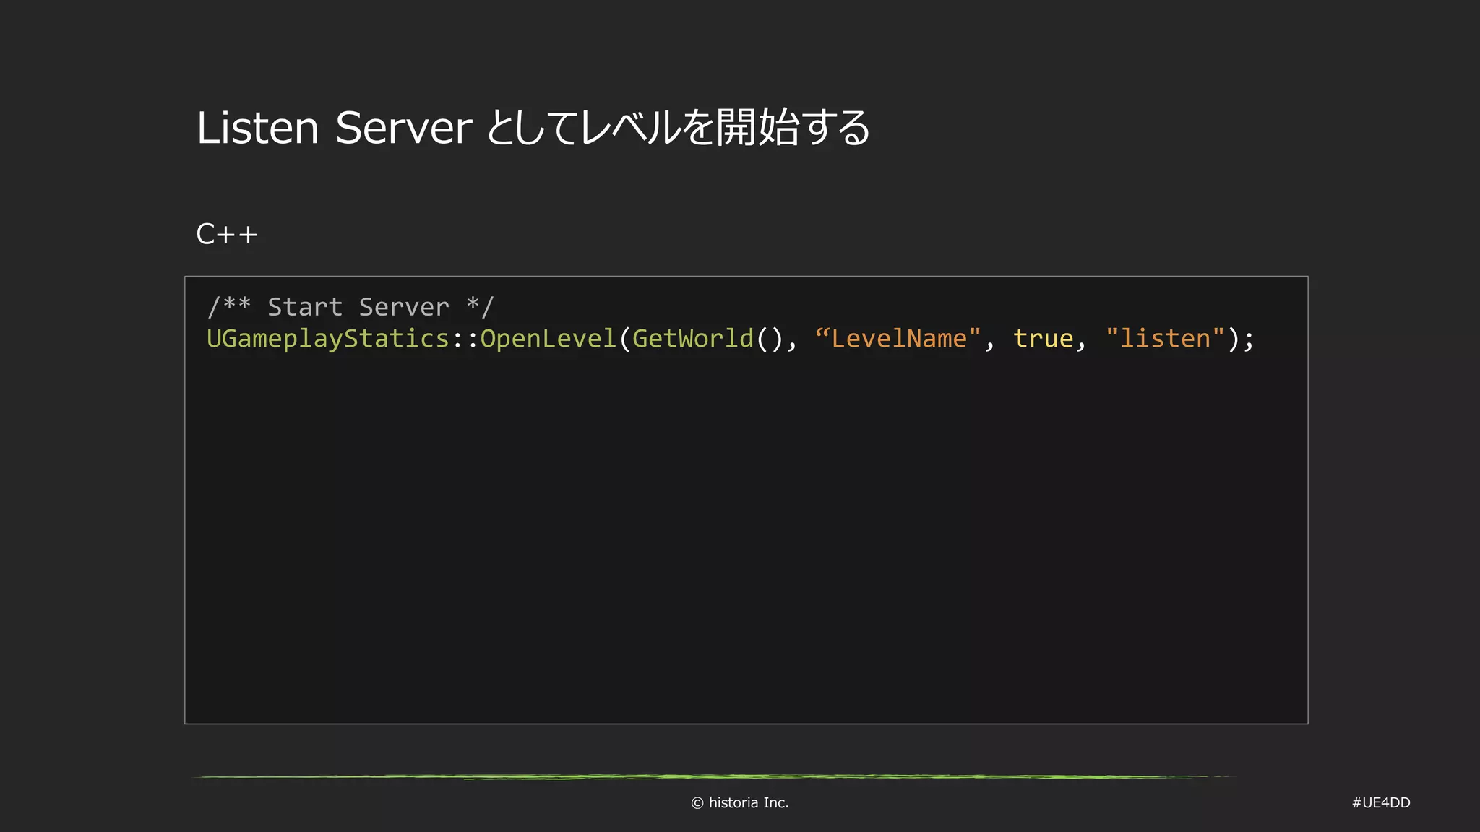This screenshot has width=1480, height=832.
Task: Select the 'C++' label above the code box
Action: click(227, 234)
